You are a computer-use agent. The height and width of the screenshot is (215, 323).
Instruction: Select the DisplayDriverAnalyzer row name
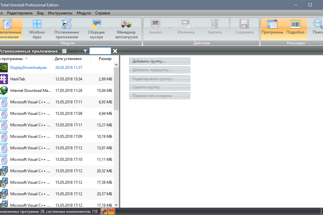[x=28, y=68]
